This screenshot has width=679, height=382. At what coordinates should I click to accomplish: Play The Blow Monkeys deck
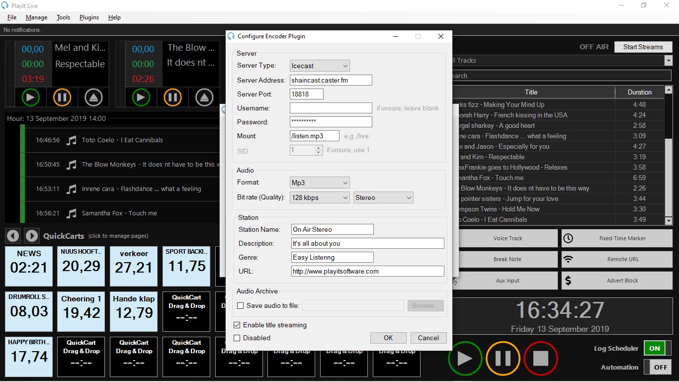click(x=141, y=97)
